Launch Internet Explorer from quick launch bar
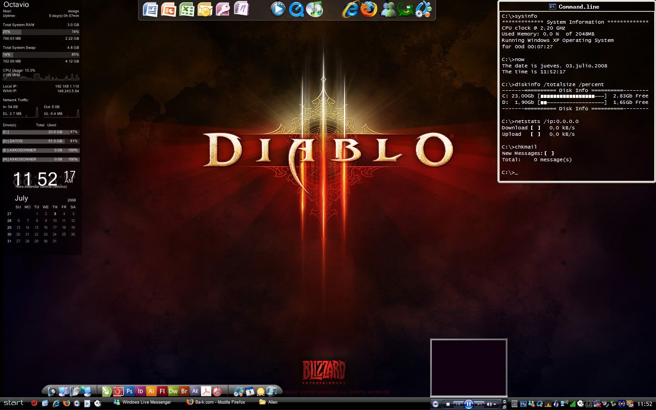 (56, 403)
